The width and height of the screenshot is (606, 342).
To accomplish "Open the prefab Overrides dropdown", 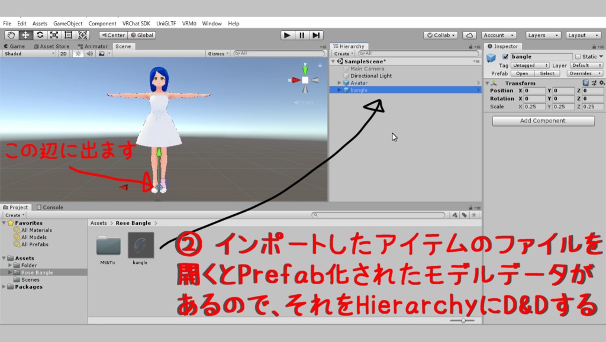I will pos(585,73).
